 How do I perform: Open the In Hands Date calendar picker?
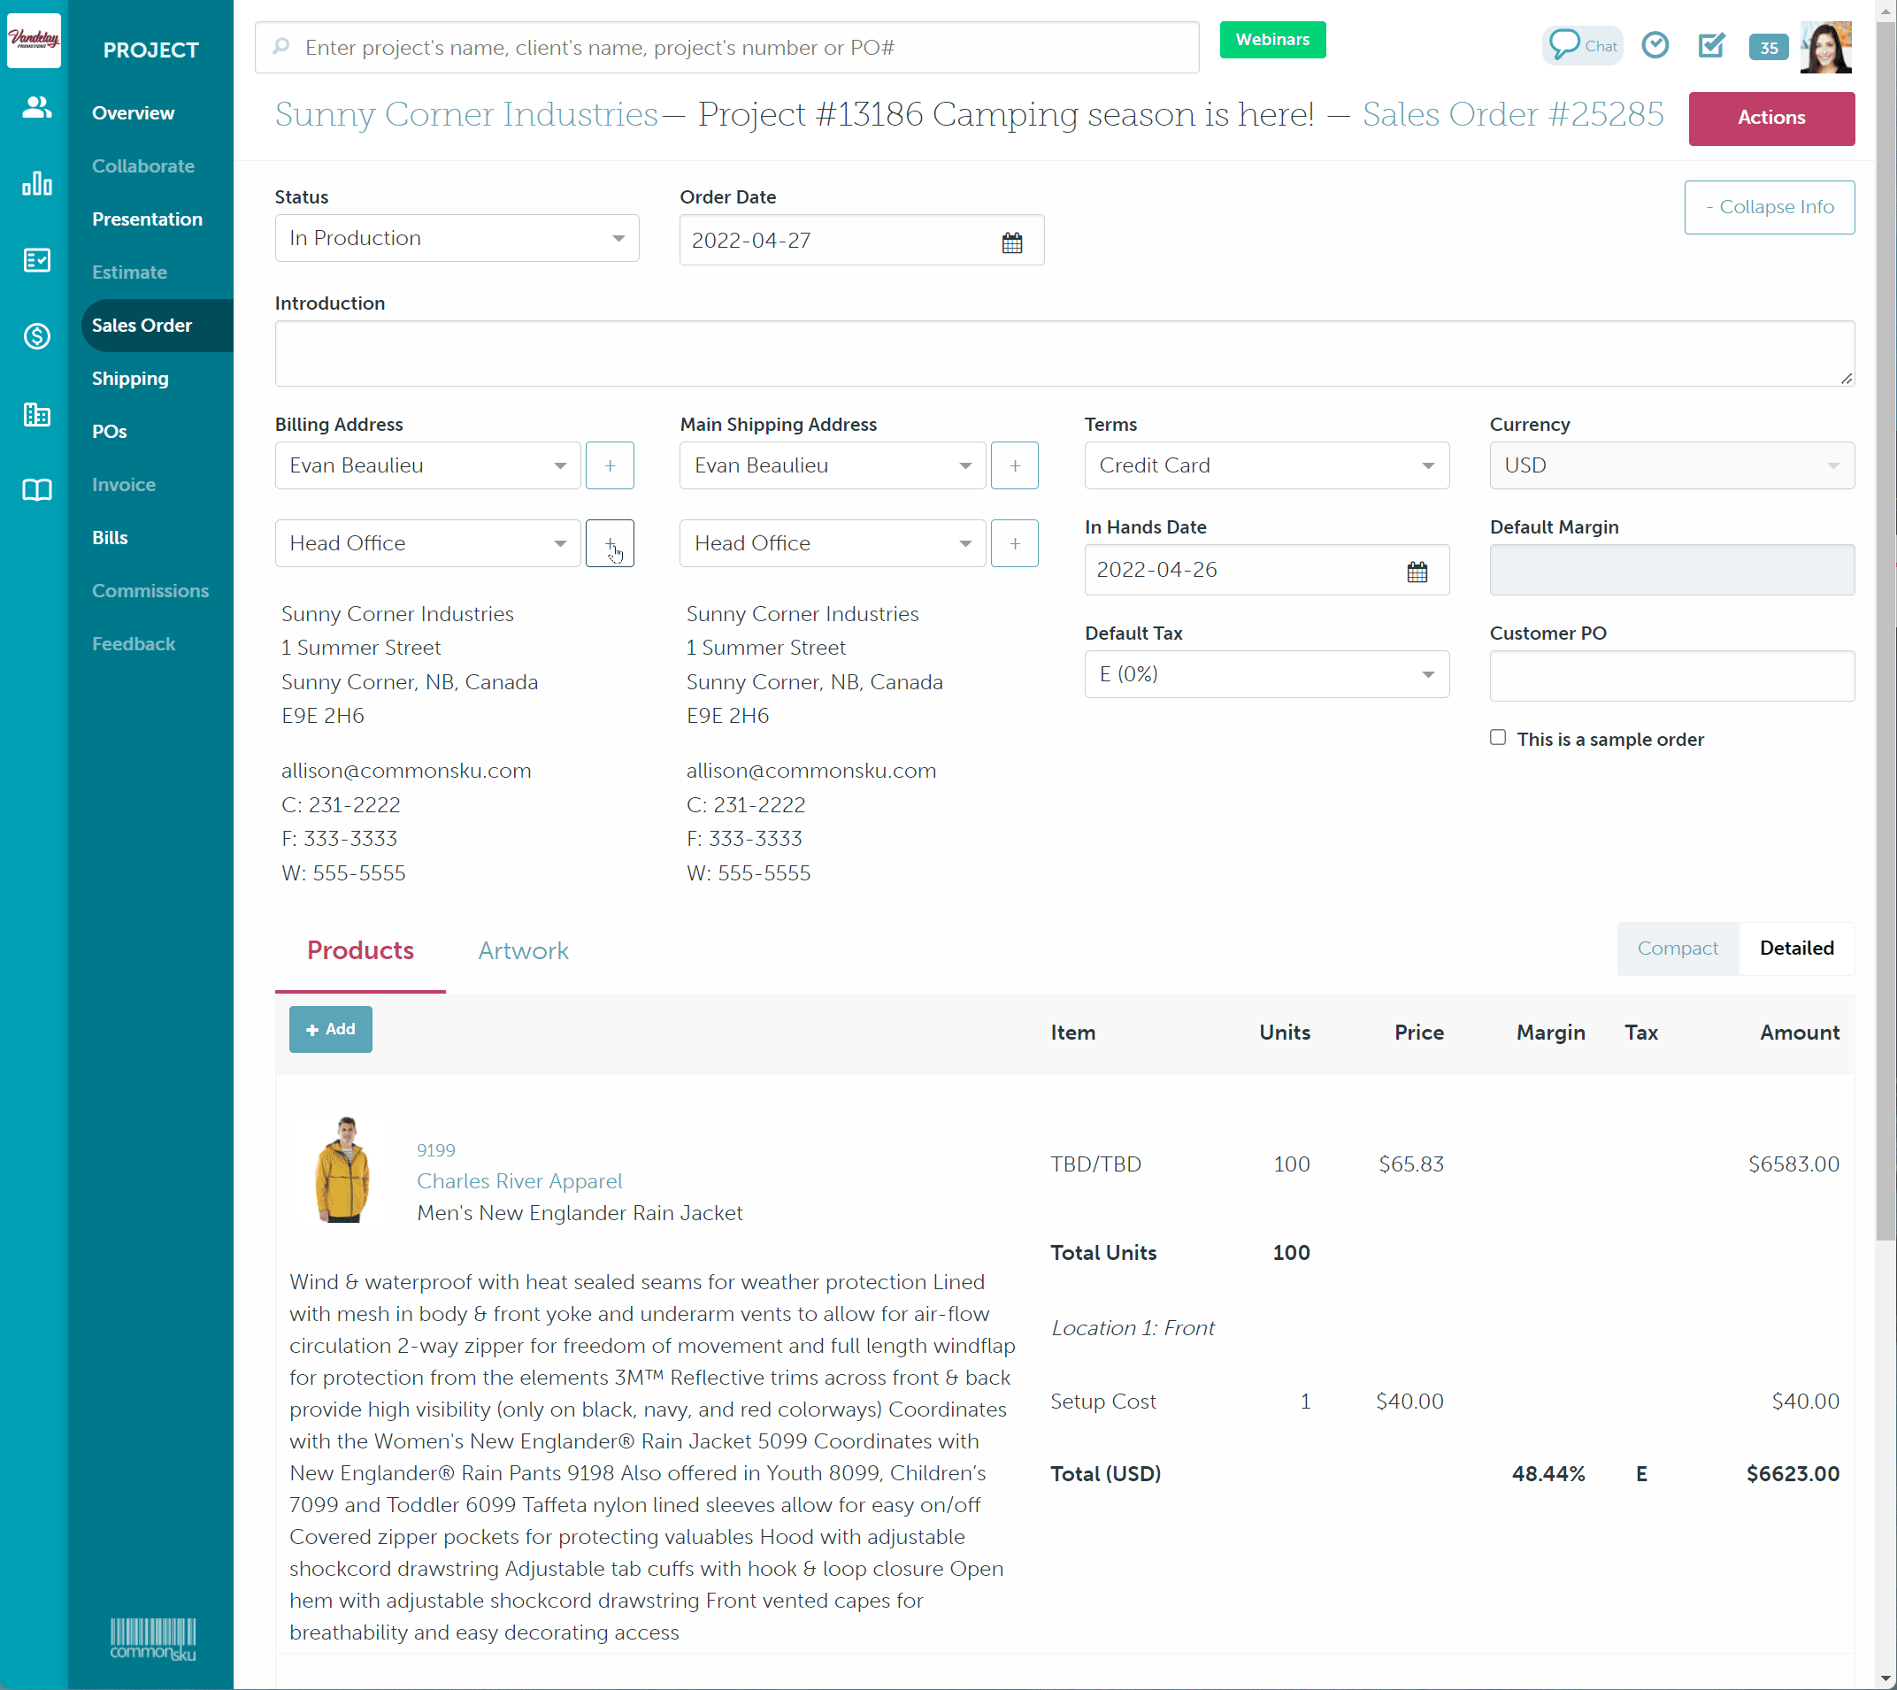point(1417,572)
